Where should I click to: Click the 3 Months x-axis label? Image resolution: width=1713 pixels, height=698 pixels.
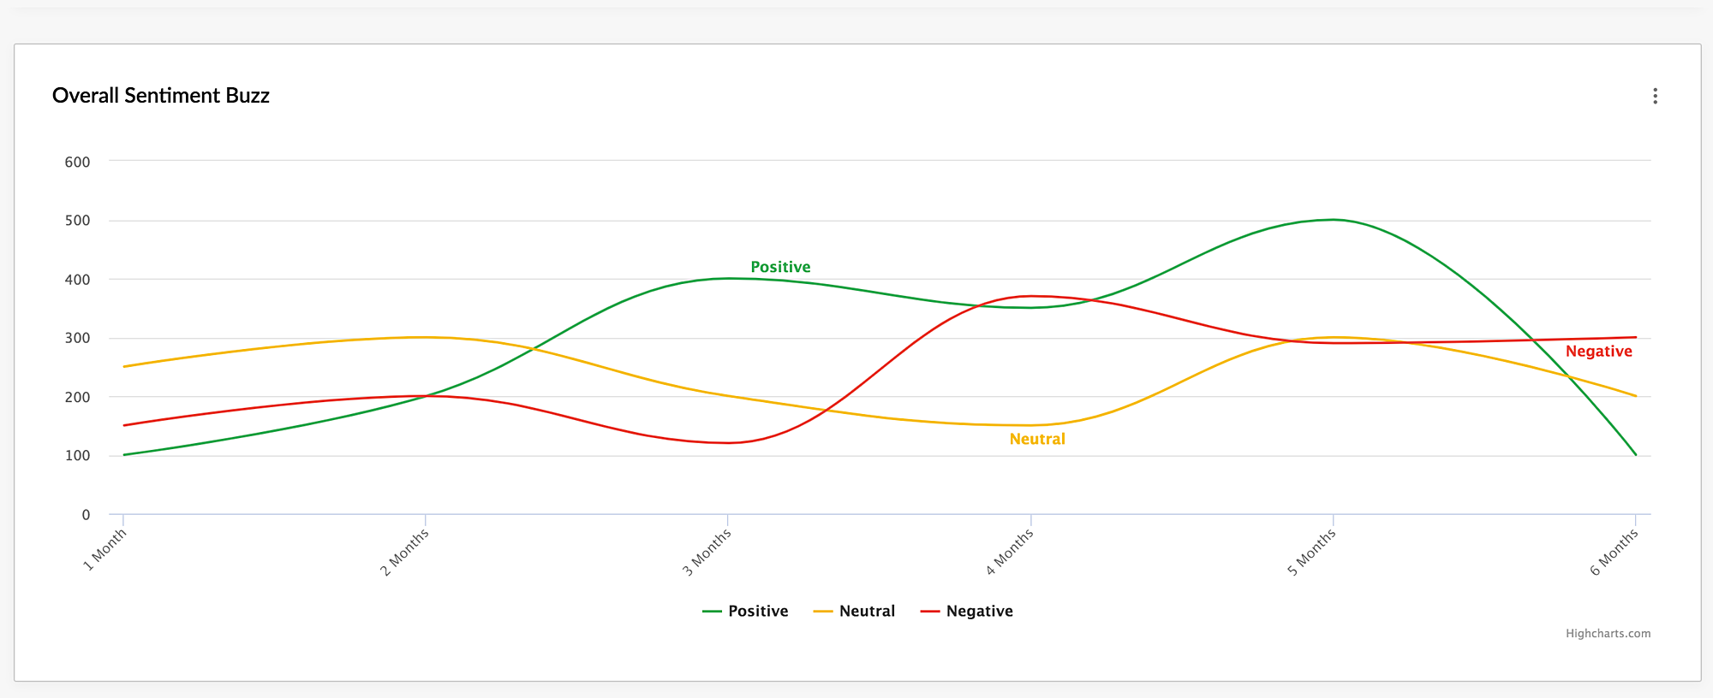(707, 552)
